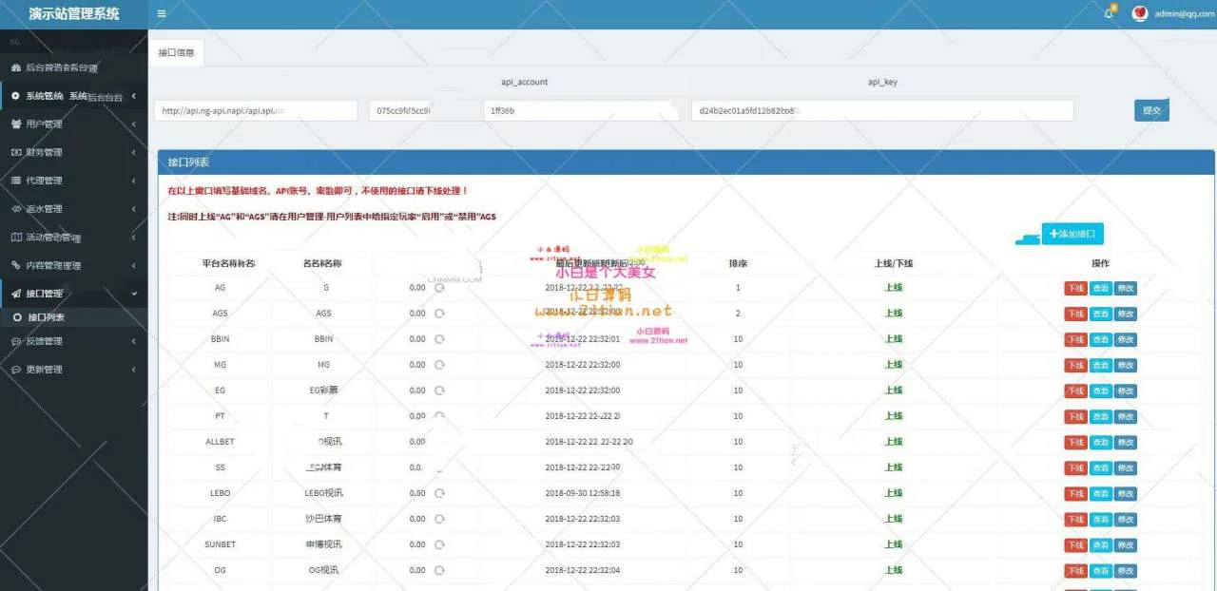
Task: Click the refresh balance icon in AGS row
Action: coord(439,314)
